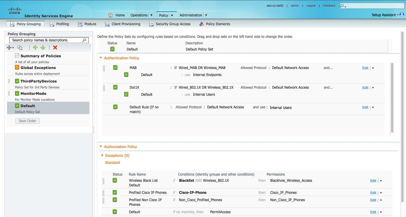Screen dimensions: 406x217
Task: Click the drag handle of Dot1X rule
Action: 104,88
